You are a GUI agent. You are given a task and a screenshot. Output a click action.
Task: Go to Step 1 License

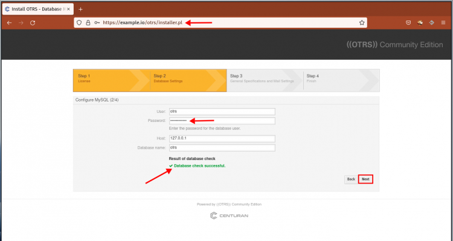click(x=111, y=80)
